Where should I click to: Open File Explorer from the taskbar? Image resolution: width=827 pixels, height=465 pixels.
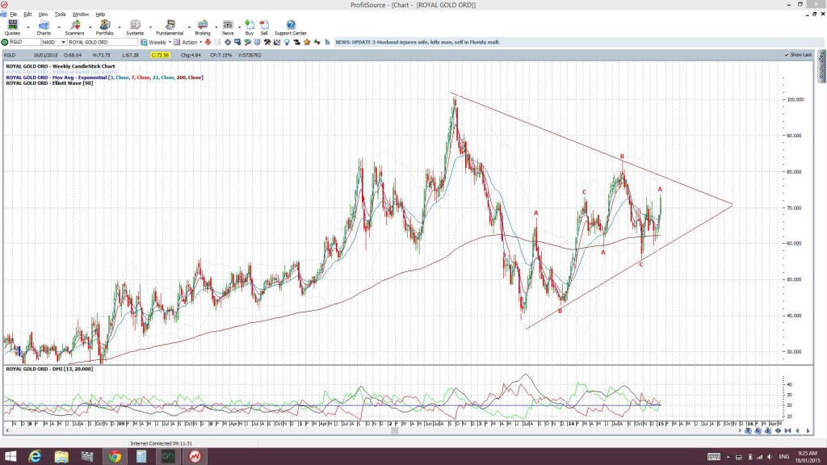click(x=61, y=457)
